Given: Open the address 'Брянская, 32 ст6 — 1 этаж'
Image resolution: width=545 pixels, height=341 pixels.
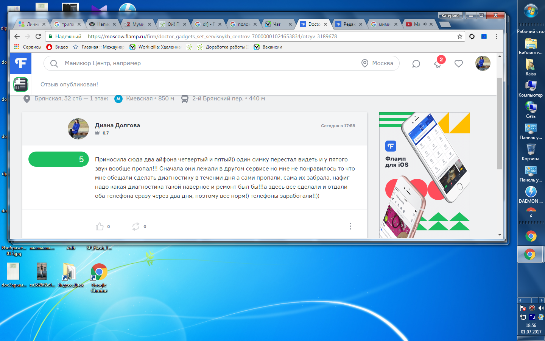Looking at the screenshot, I should pos(71,99).
